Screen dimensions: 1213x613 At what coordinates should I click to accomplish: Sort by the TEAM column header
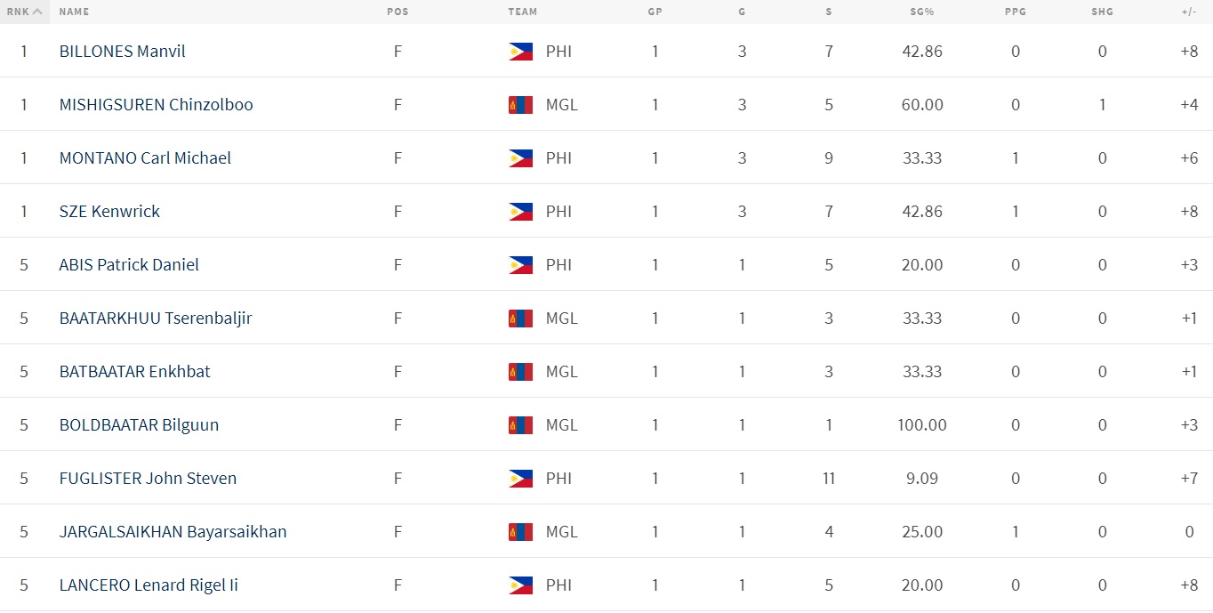(522, 12)
